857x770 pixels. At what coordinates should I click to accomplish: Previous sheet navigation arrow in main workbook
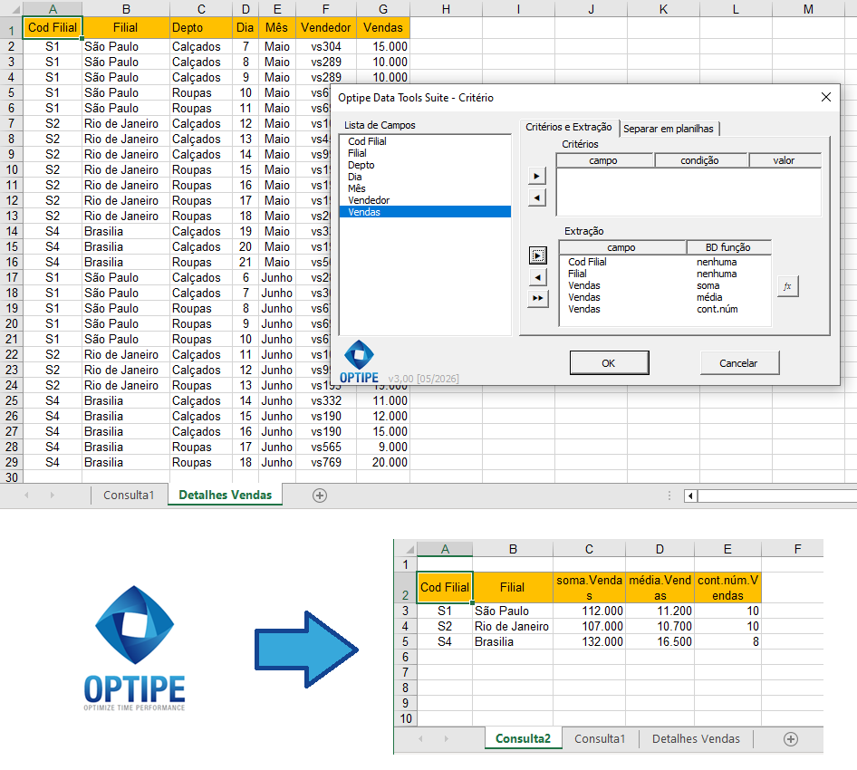pos(27,496)
